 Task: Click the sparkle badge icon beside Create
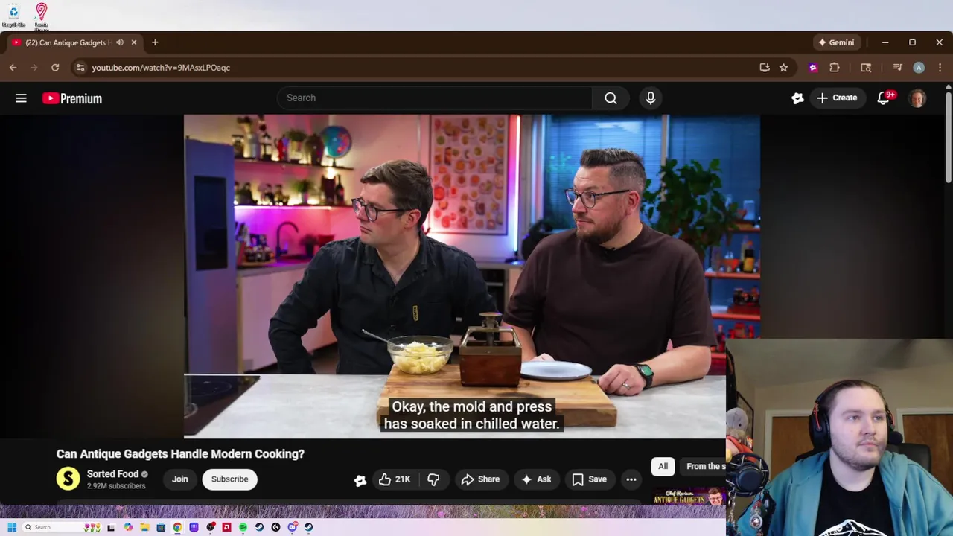click(797, 98)
